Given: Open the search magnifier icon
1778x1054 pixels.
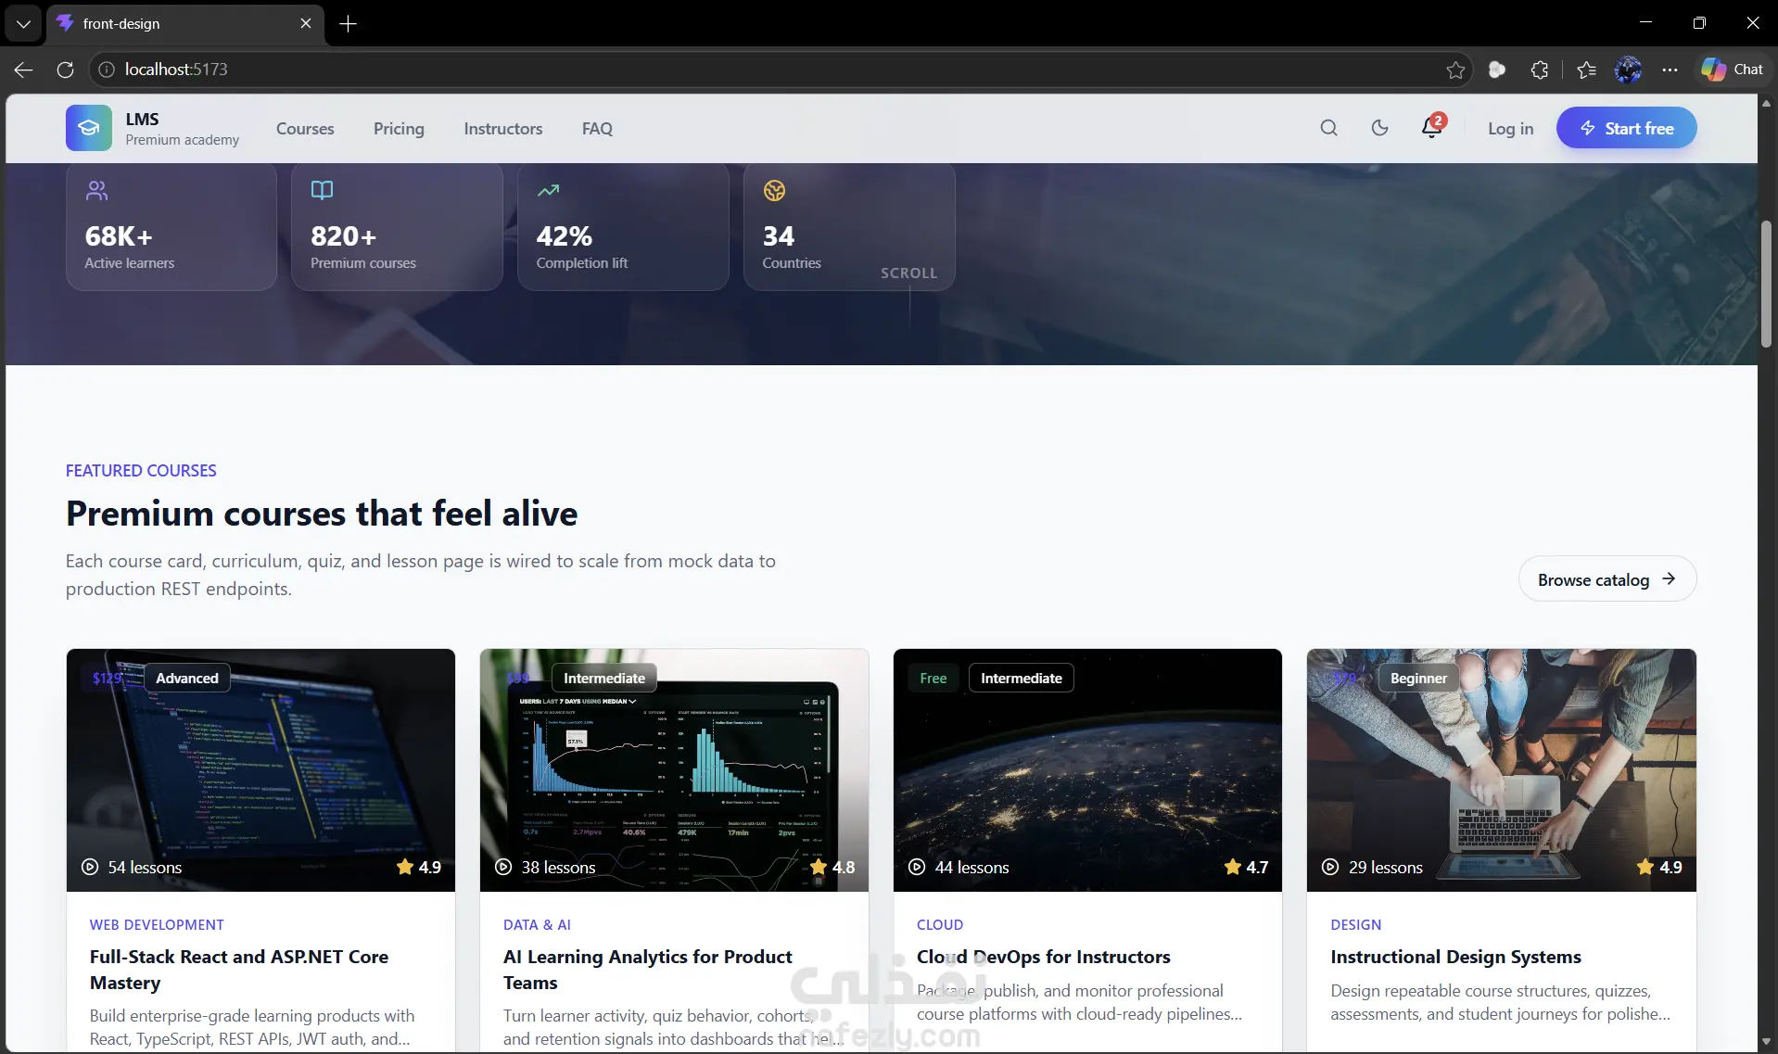Looking at the screenshot, I should 1328,128.
